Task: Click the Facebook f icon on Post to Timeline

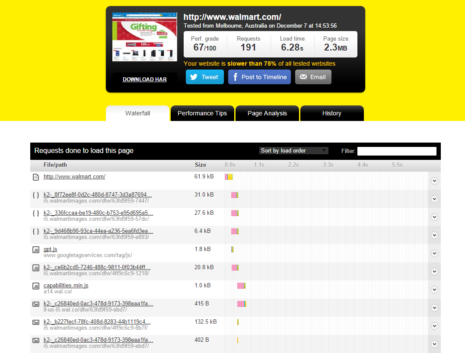Action: [x=235, y=77]
